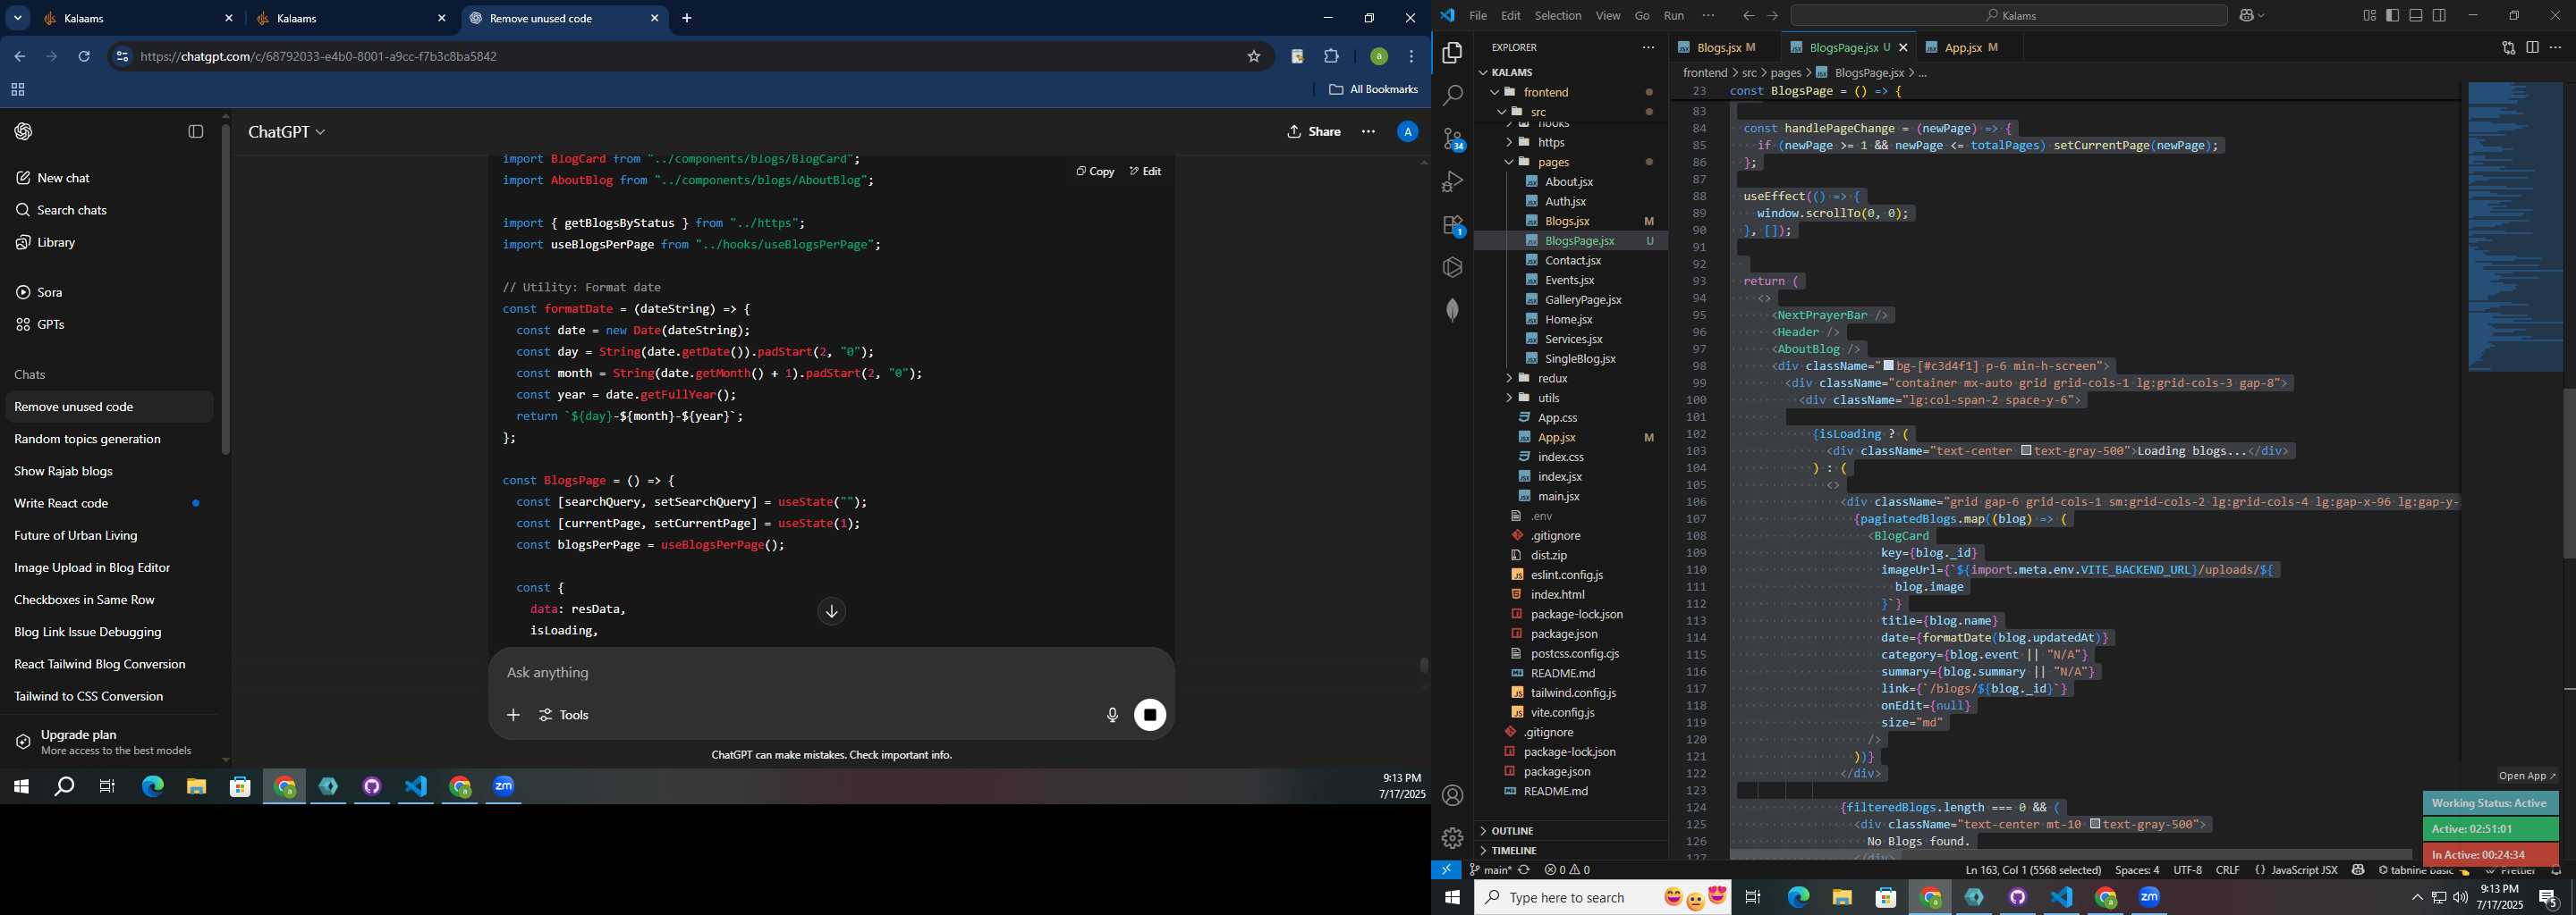Open the Go menu in VS Code
This screenshot has height=915, width=2576.
(1642, 15)
